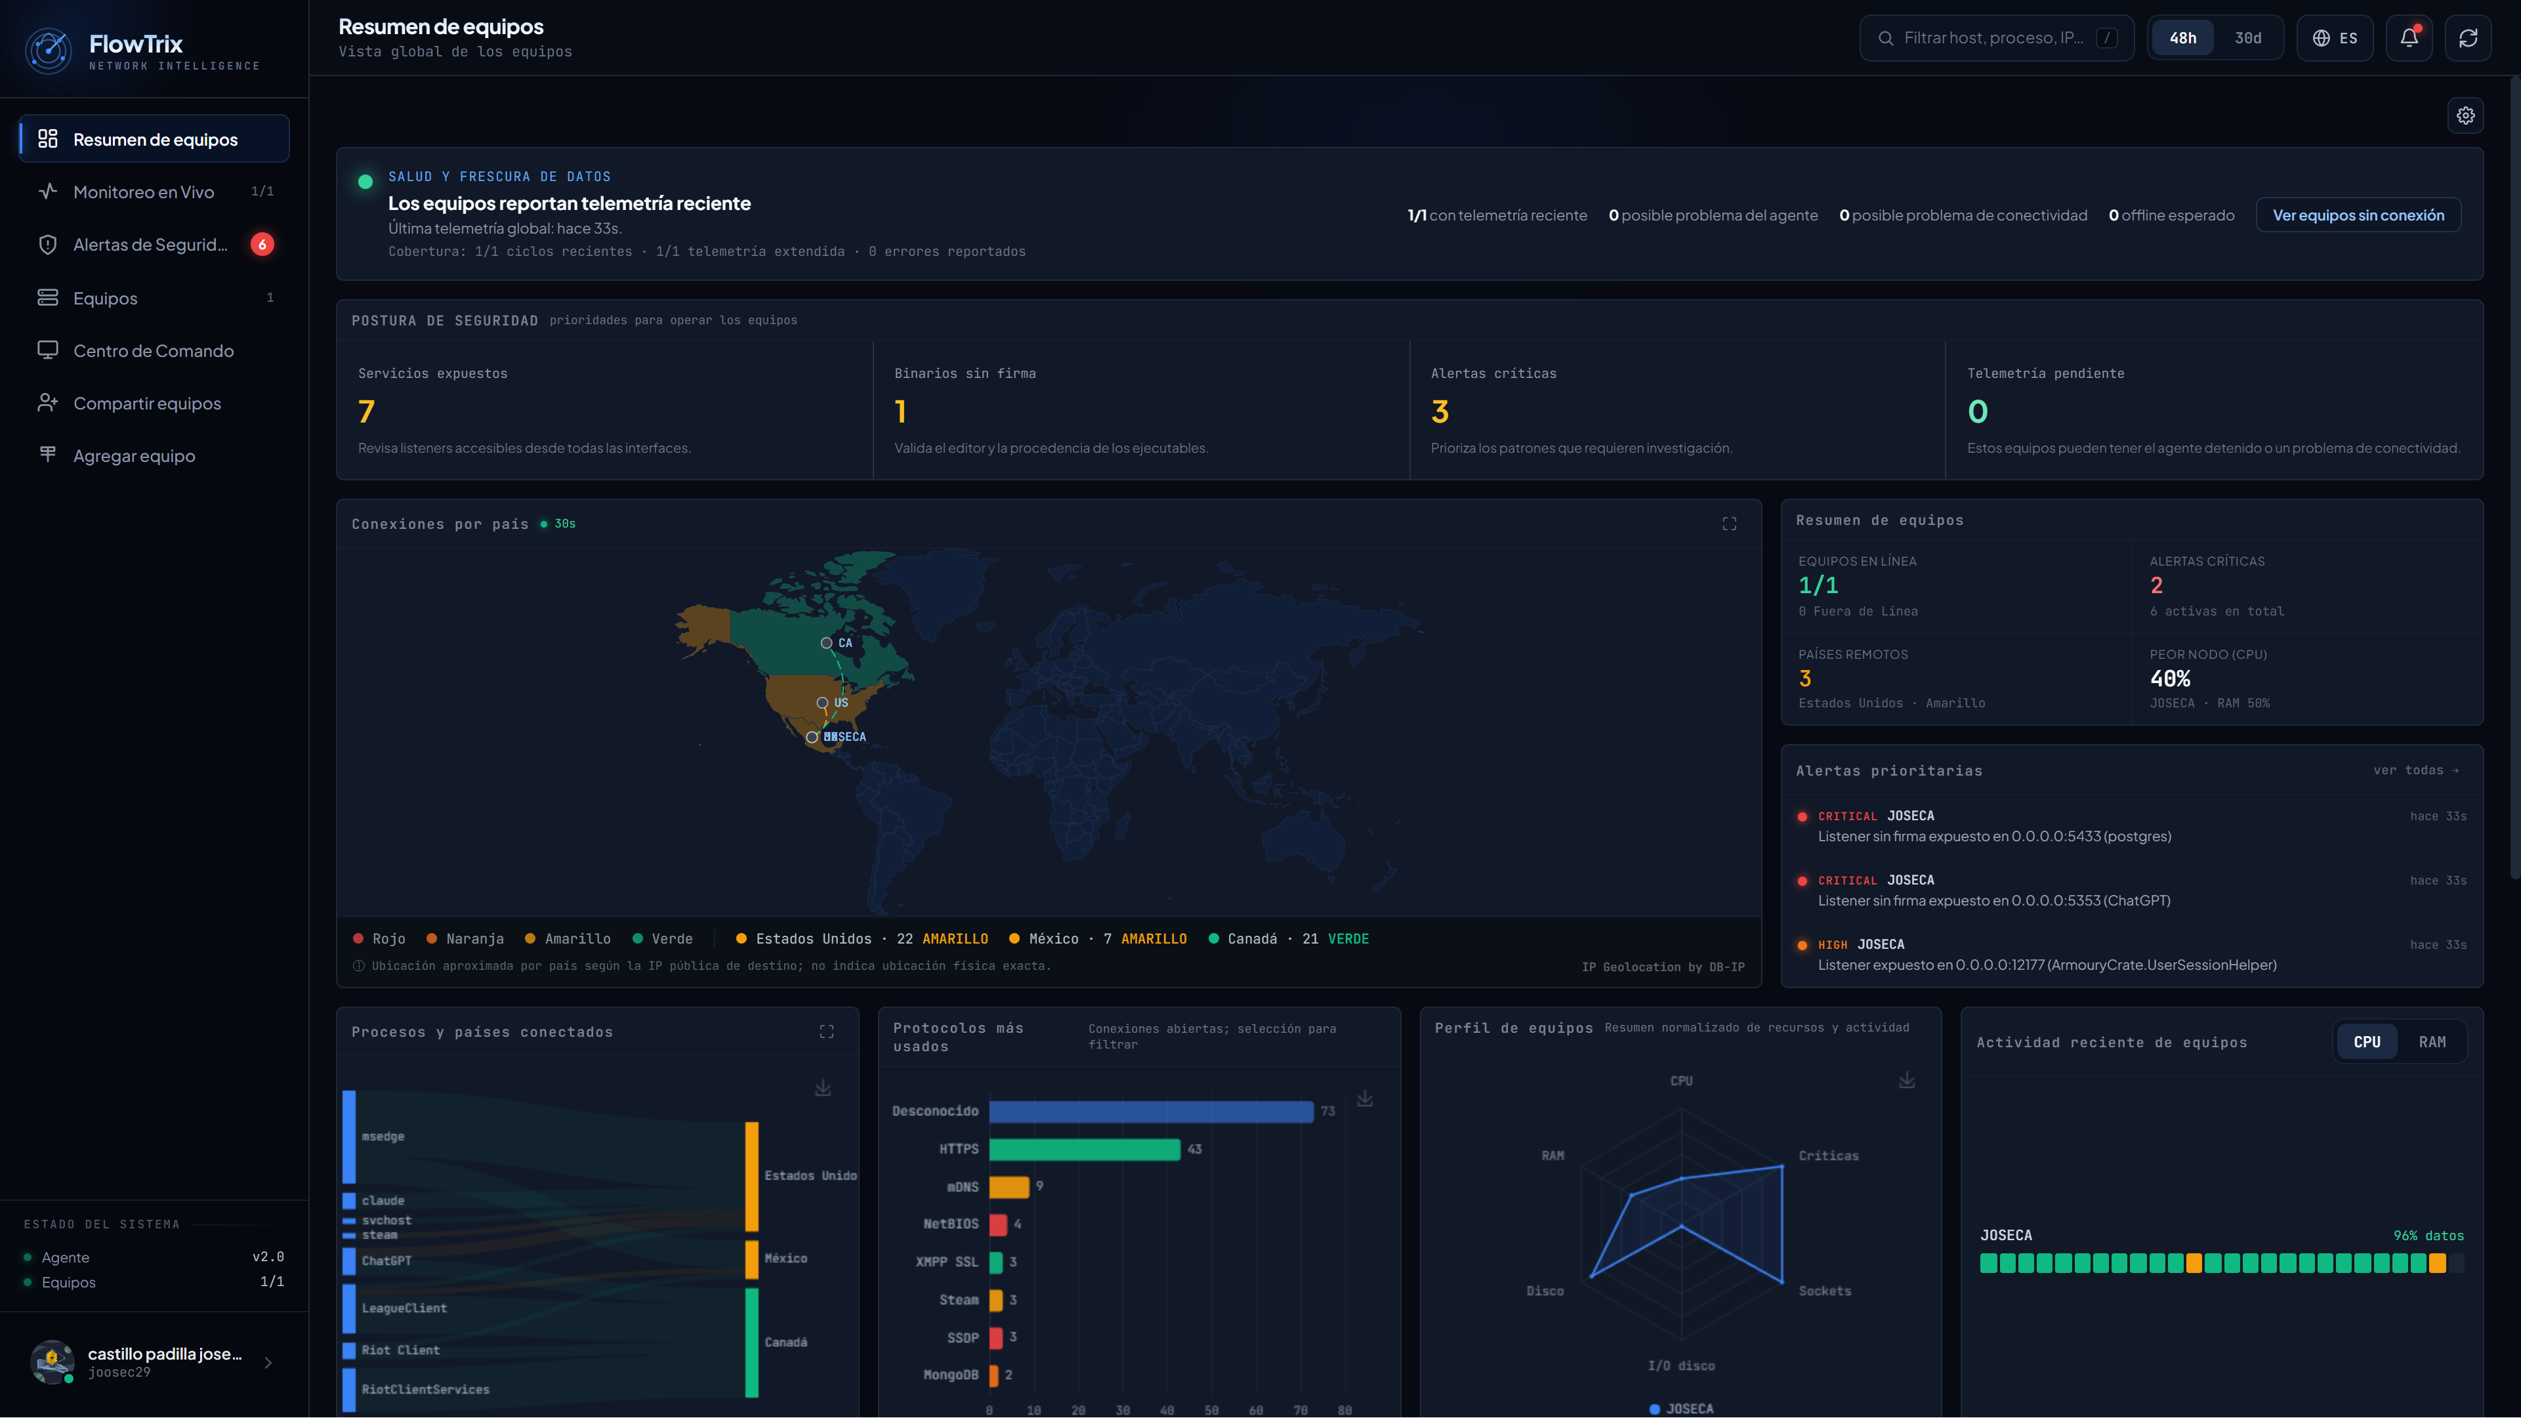Open Resumen de equipos menu item

[155, 139]
